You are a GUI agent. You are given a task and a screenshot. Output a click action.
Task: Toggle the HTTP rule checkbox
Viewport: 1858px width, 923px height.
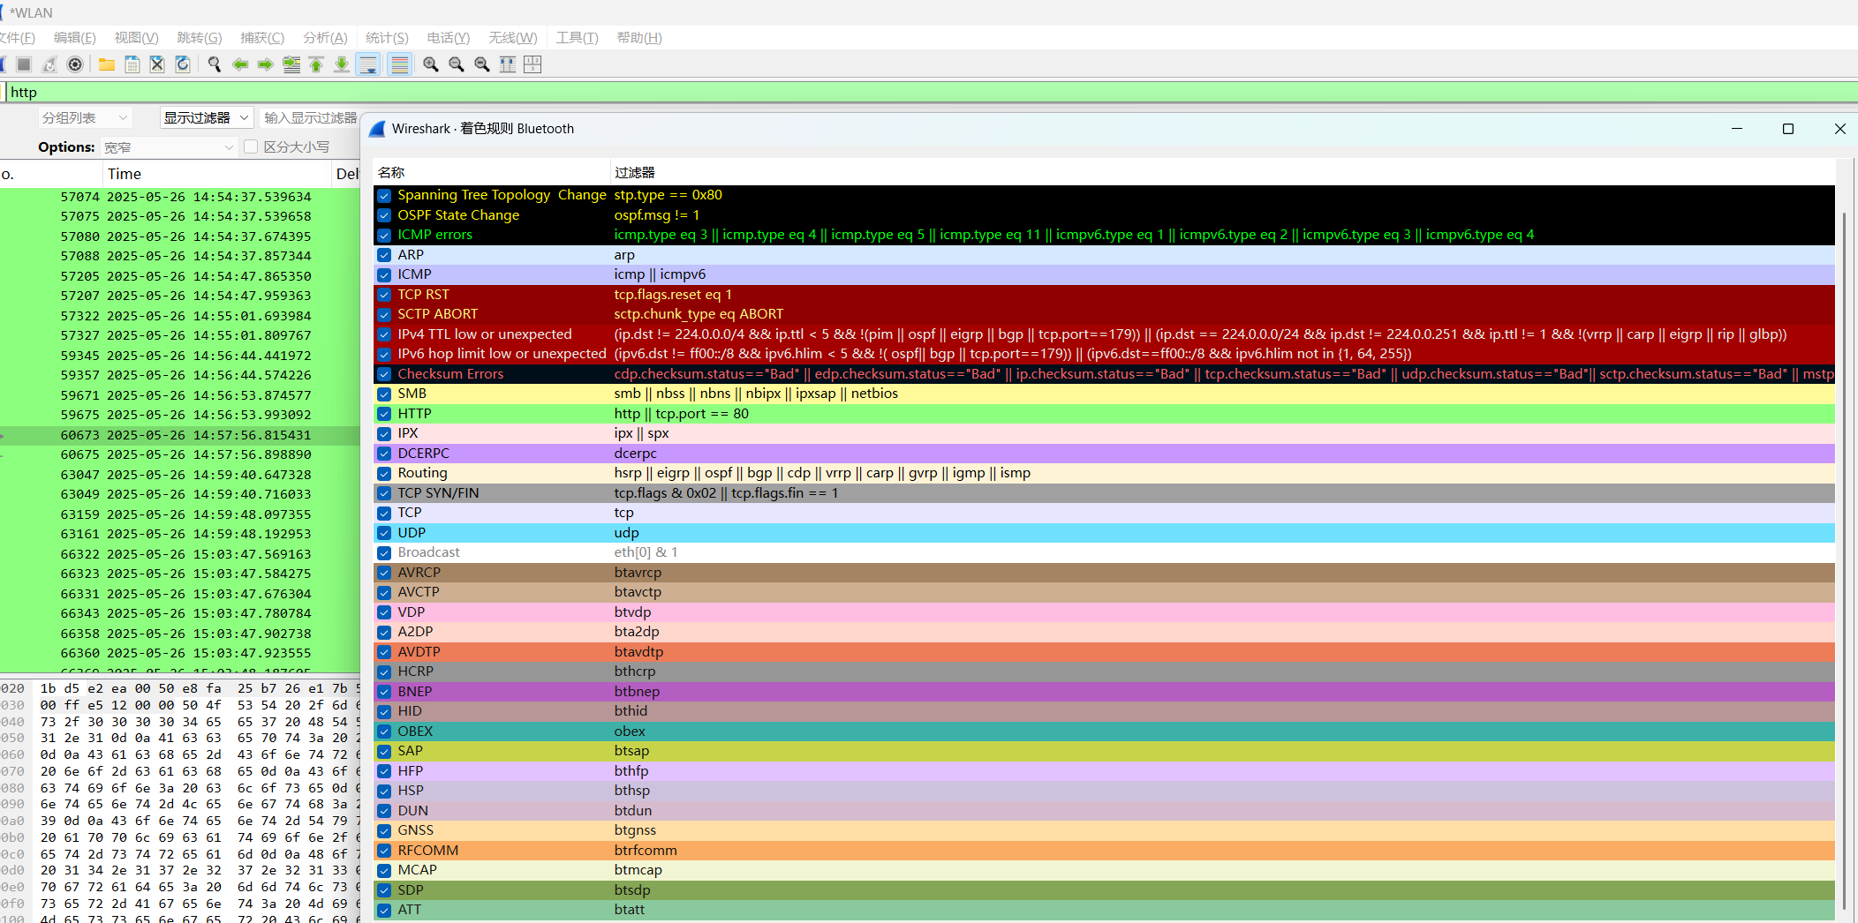click(x=384, y=414)
